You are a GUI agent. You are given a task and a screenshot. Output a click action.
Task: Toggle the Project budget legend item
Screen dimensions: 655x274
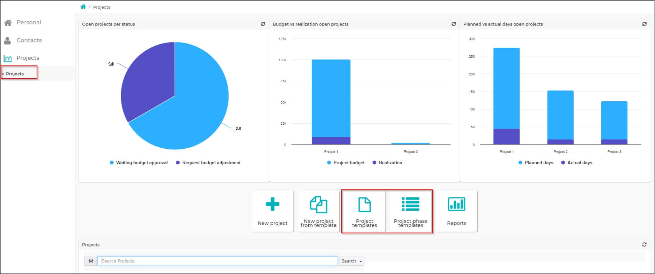point(346,163)
